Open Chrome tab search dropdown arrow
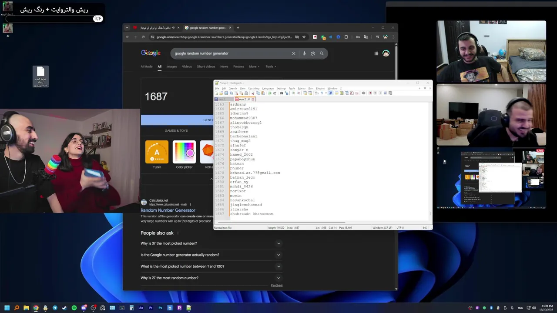Image resolution: width=557 pixels, height=313 pixels. coord(127,28)
